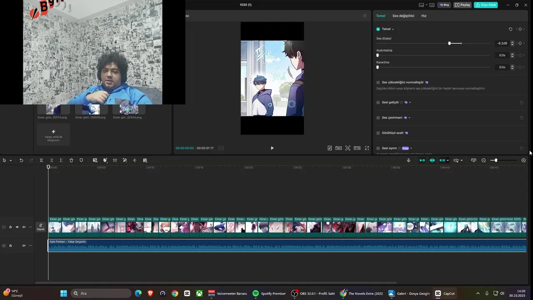Play the preview video

tap(272, 148)
